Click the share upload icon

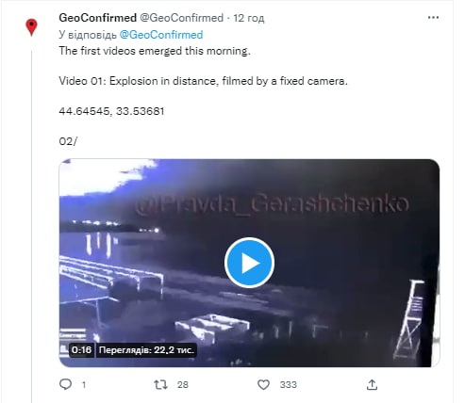(x=372, y=384)
